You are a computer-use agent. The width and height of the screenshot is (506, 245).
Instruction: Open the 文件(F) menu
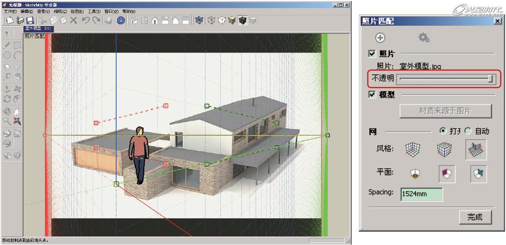coord(10,11)
